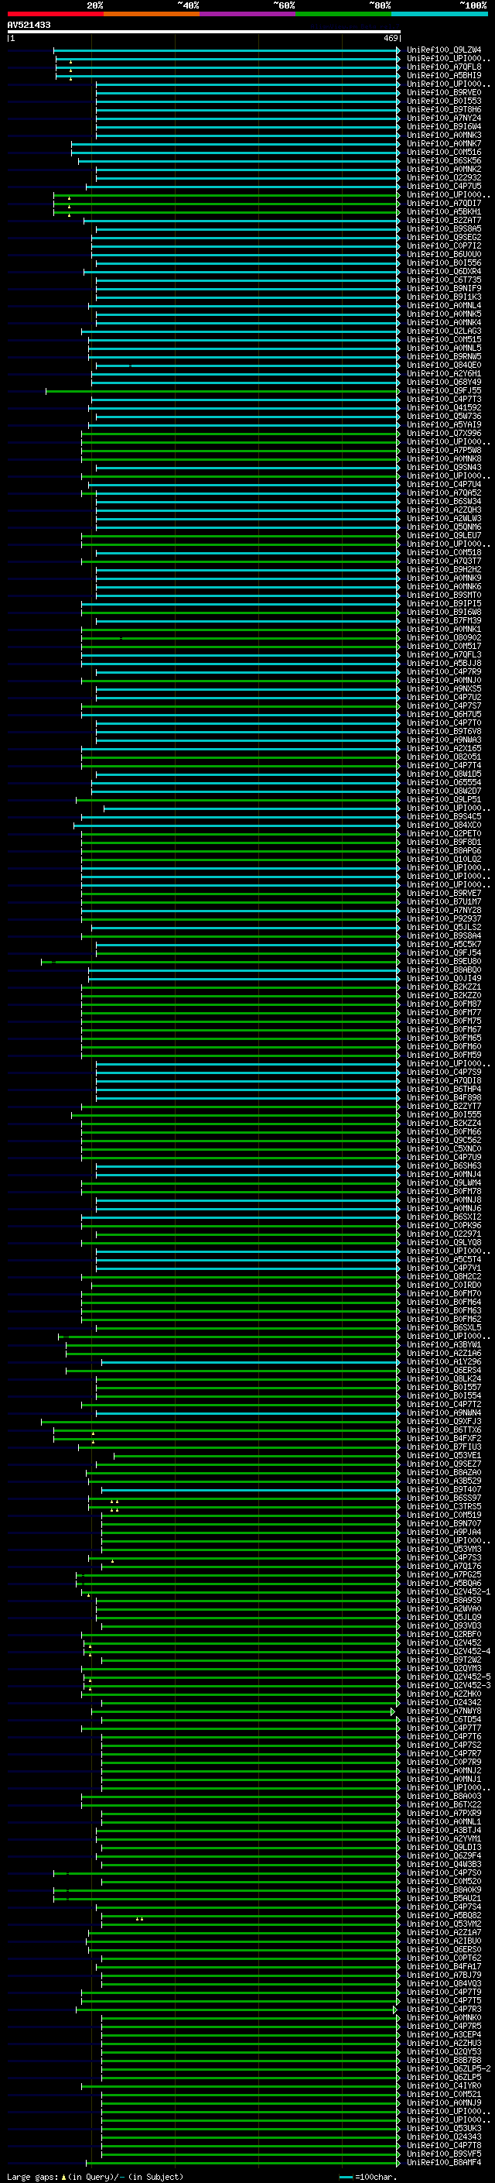Select the UniRef100_B8B7B8 label
Viewport: 495px width, 2183px height.
444,2060
